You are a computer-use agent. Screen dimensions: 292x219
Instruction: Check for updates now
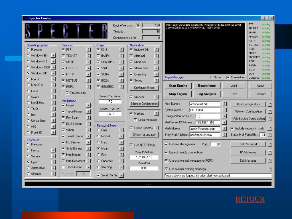coord(144,135)
